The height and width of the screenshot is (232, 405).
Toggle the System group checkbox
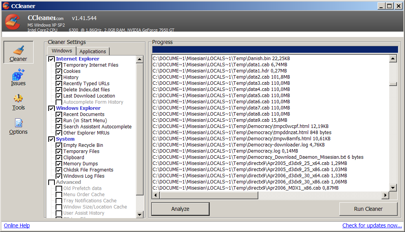coord(51,139)
